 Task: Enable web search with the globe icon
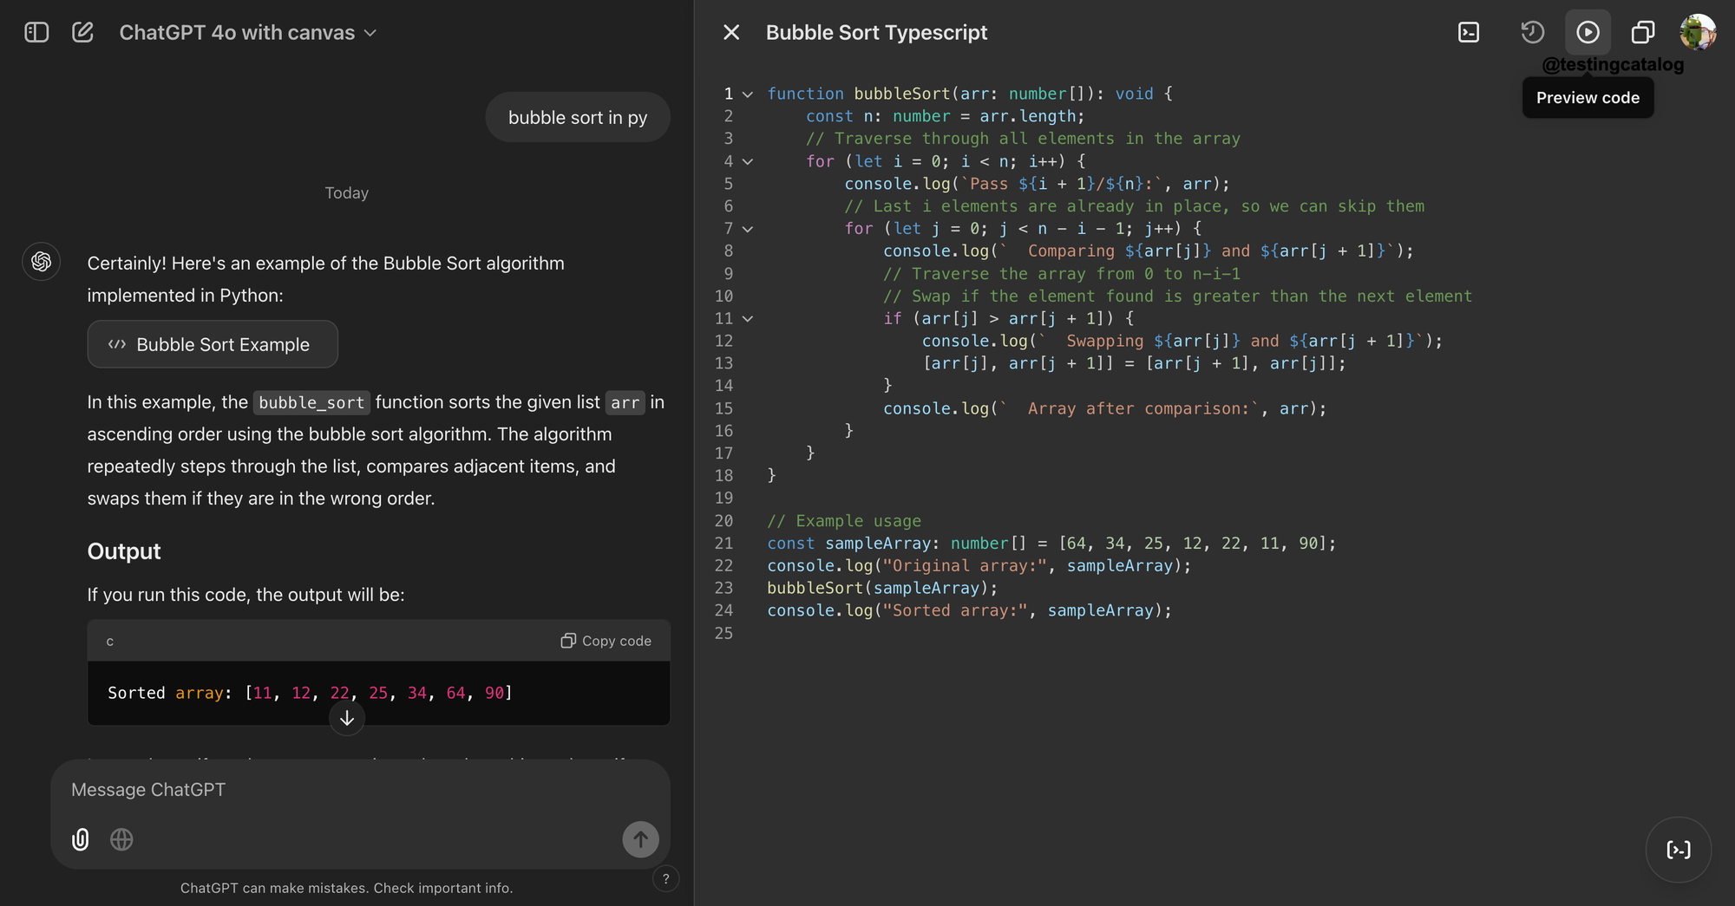[x=121, y=839]
